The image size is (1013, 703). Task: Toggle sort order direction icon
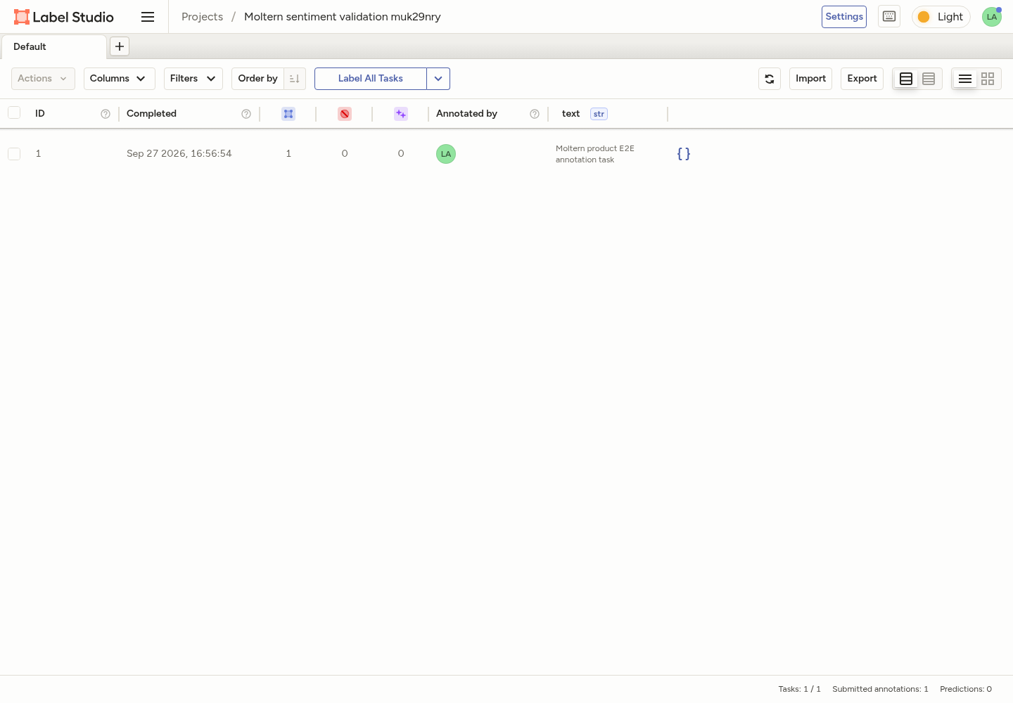(295, 79)
